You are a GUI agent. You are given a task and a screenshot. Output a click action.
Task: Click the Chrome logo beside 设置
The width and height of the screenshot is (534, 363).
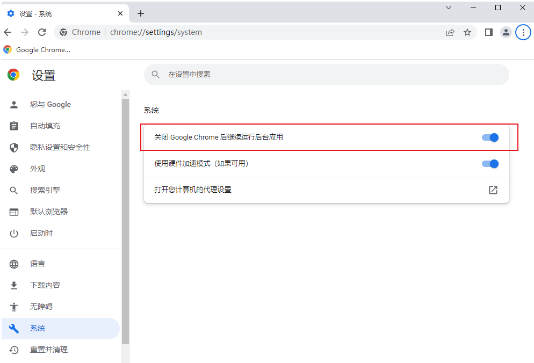pyautogui.click(x=13, y=75)
